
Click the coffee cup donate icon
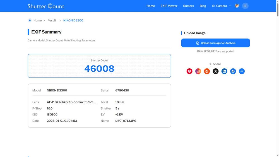click(237, 6)
